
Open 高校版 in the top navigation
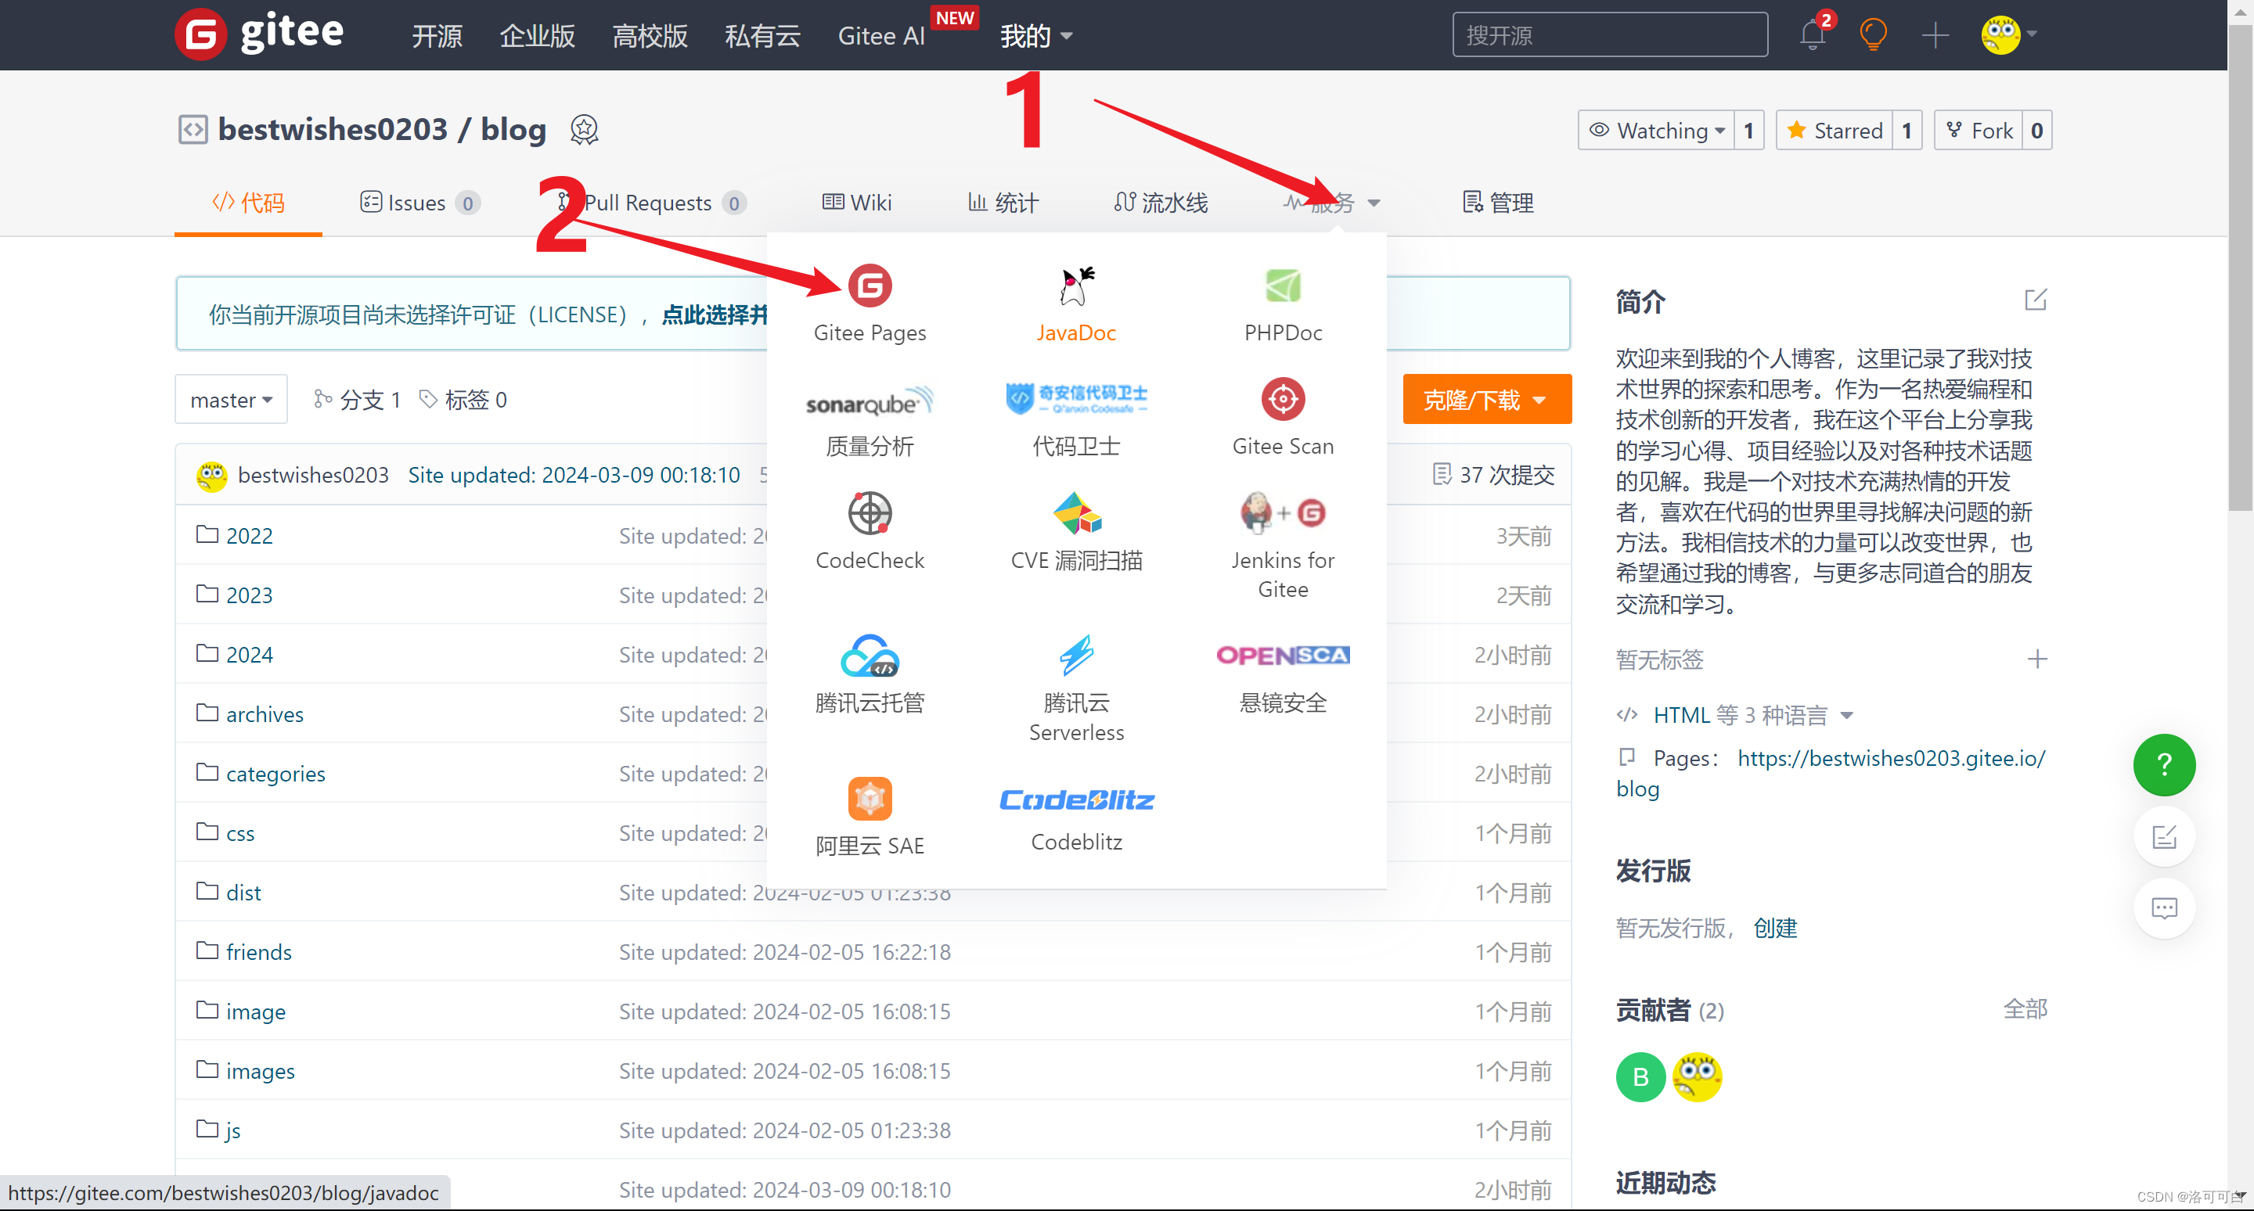coord(650,35)
